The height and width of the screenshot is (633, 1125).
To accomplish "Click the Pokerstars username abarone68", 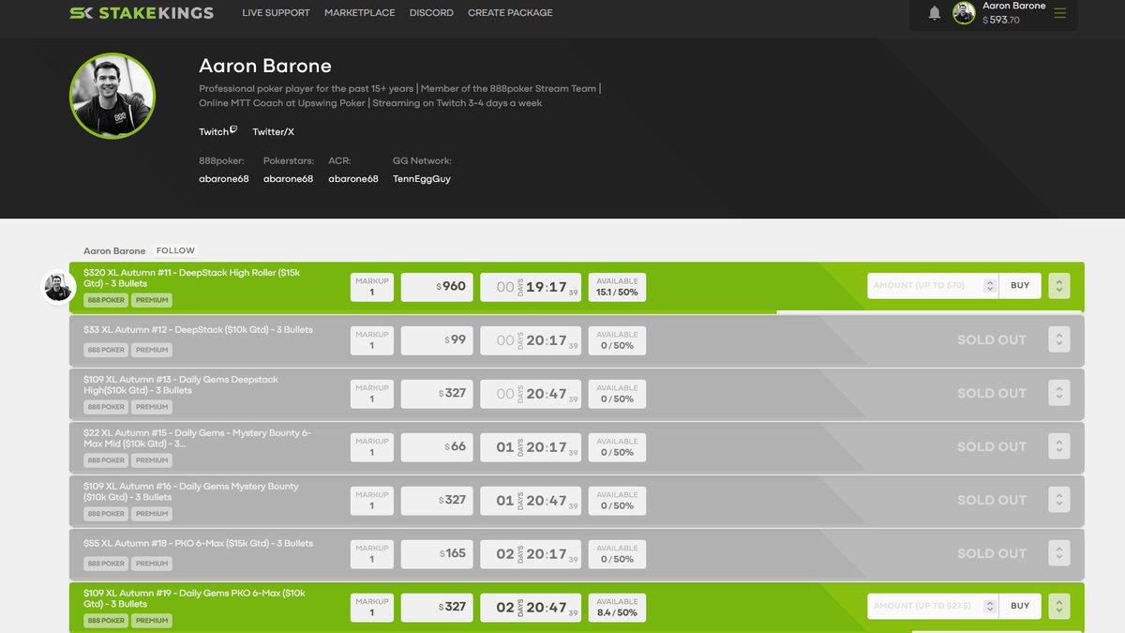I will (x=288, y=179).
